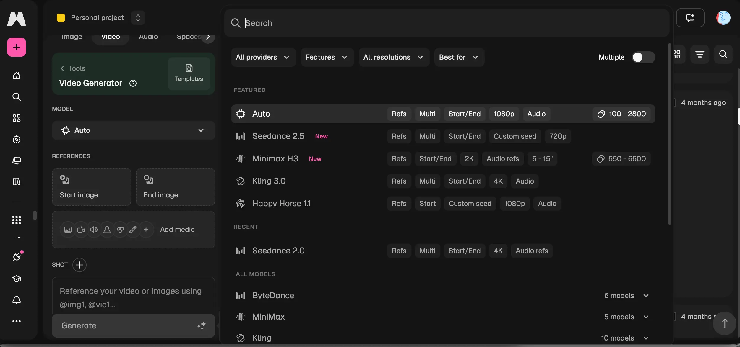The image size is (740, 347).
Task: Click the three-dot more icon in sidebar
Action: coord(17,321)
